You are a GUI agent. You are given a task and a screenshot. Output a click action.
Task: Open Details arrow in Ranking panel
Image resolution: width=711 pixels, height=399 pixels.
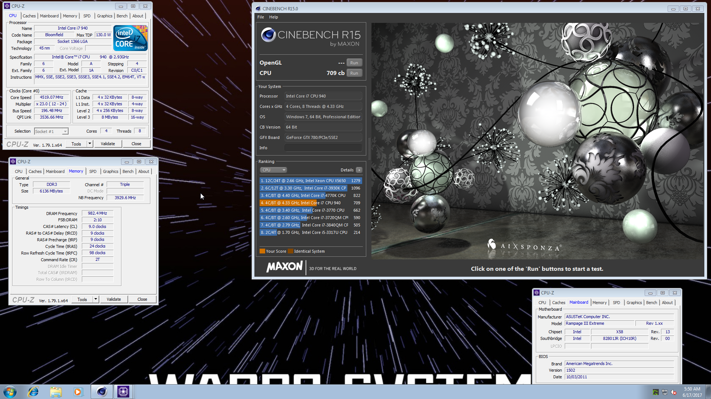[x=359, y=170]
